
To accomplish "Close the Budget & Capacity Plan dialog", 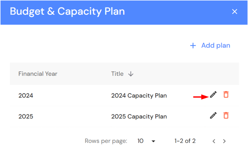I will 235,12.
